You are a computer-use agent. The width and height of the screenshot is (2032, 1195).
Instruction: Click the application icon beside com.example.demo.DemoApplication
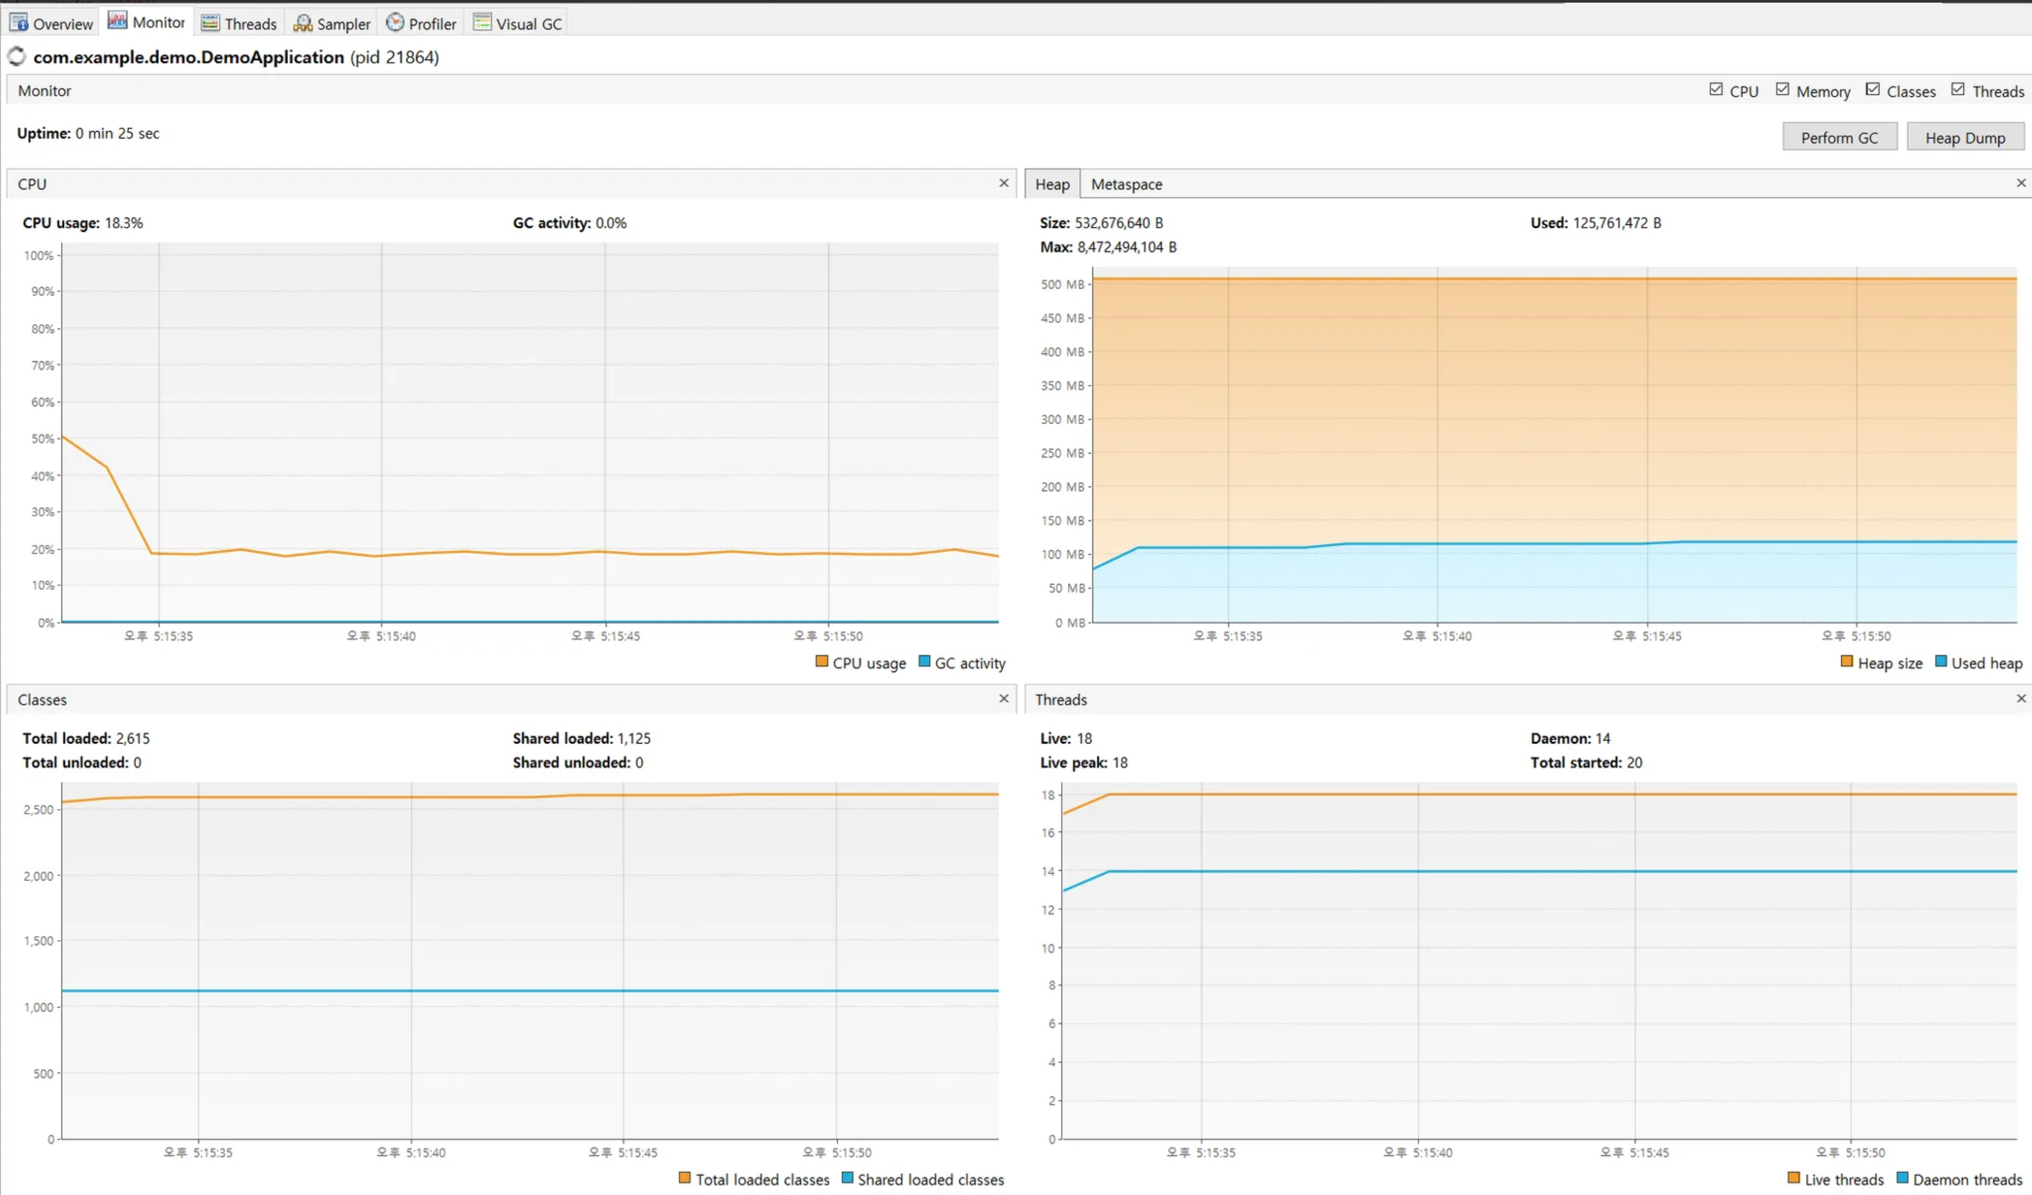[x=17, y=56]
